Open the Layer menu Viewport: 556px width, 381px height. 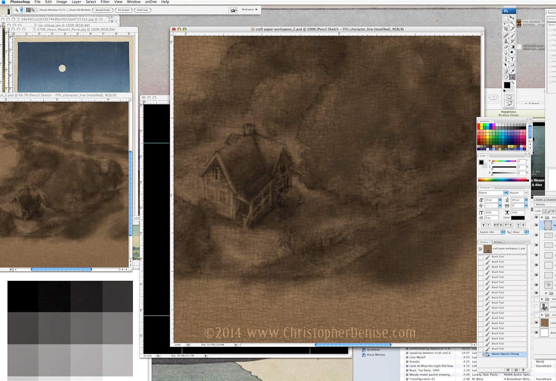click(x=76, y=2)
